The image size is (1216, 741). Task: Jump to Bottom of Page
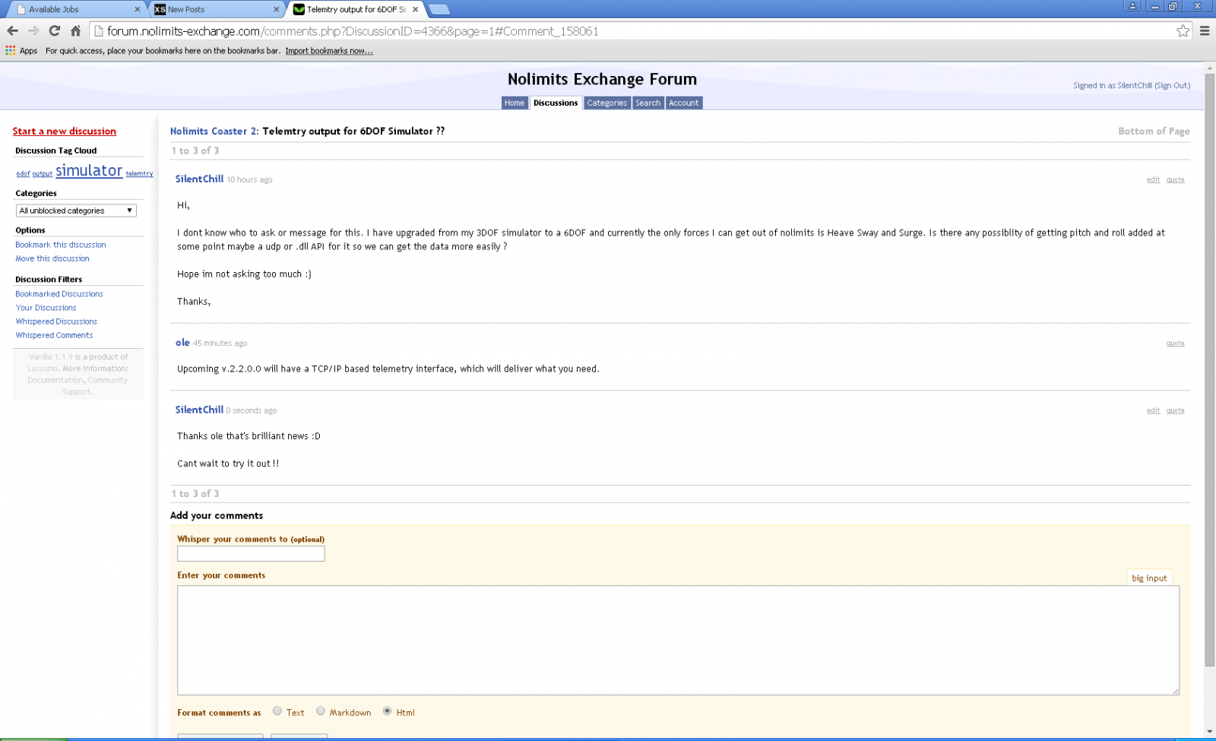(x=1154, y=131)
